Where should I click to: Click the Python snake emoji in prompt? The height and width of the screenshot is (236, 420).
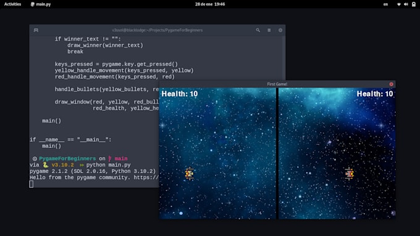pyautogui.click(x=46, y=165)
